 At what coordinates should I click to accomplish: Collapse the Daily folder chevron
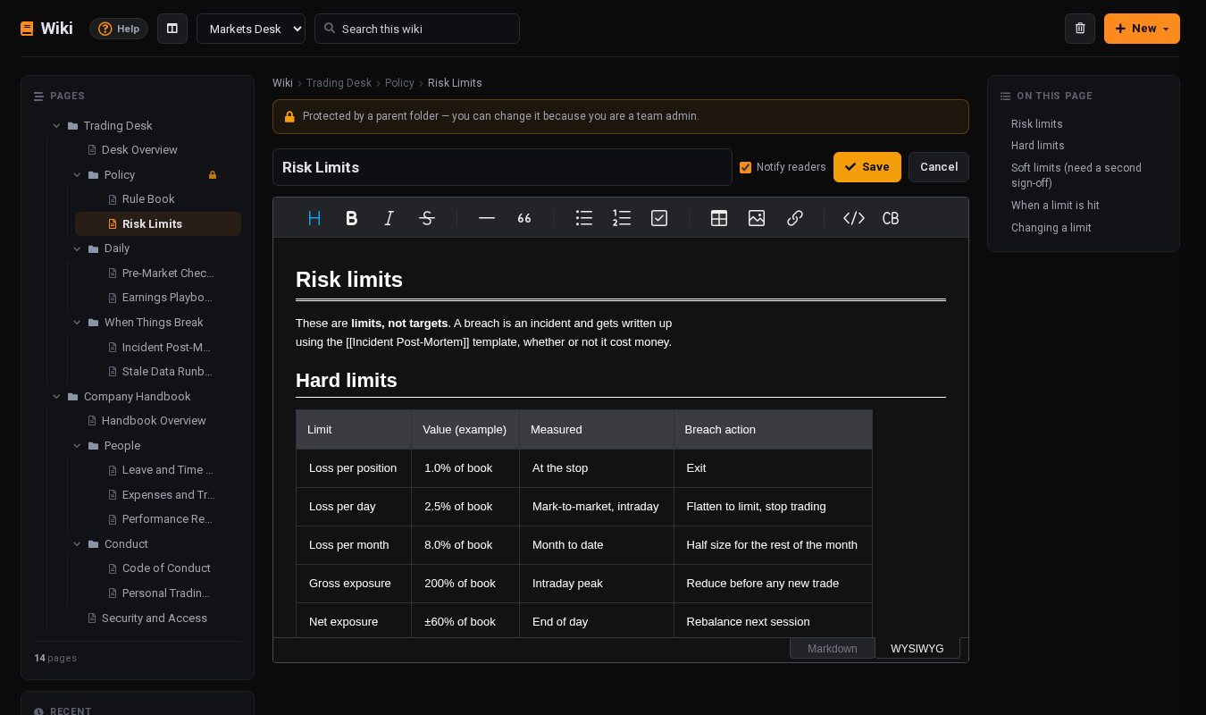point(77,248)
